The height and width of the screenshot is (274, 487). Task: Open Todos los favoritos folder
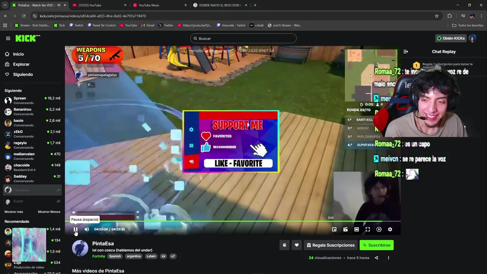[468, 25]
